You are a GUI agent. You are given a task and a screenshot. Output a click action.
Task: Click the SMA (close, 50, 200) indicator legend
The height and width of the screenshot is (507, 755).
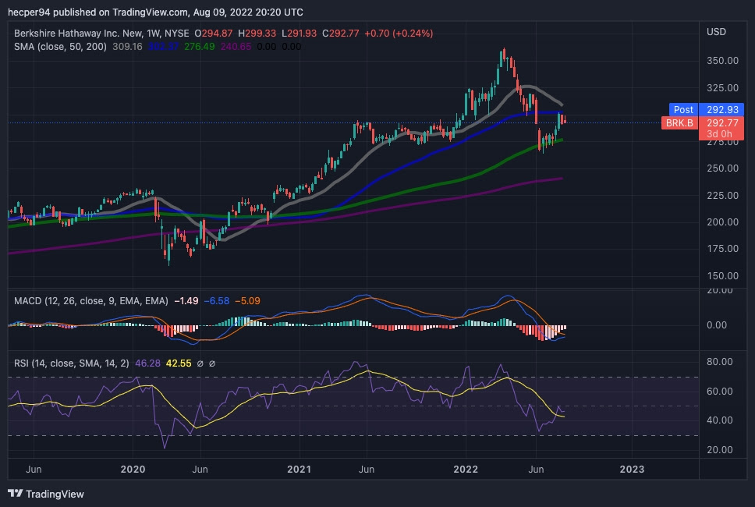point(60,47)
